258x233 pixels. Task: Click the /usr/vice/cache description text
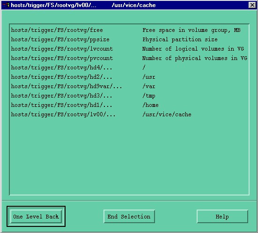[x=167, y=114]
